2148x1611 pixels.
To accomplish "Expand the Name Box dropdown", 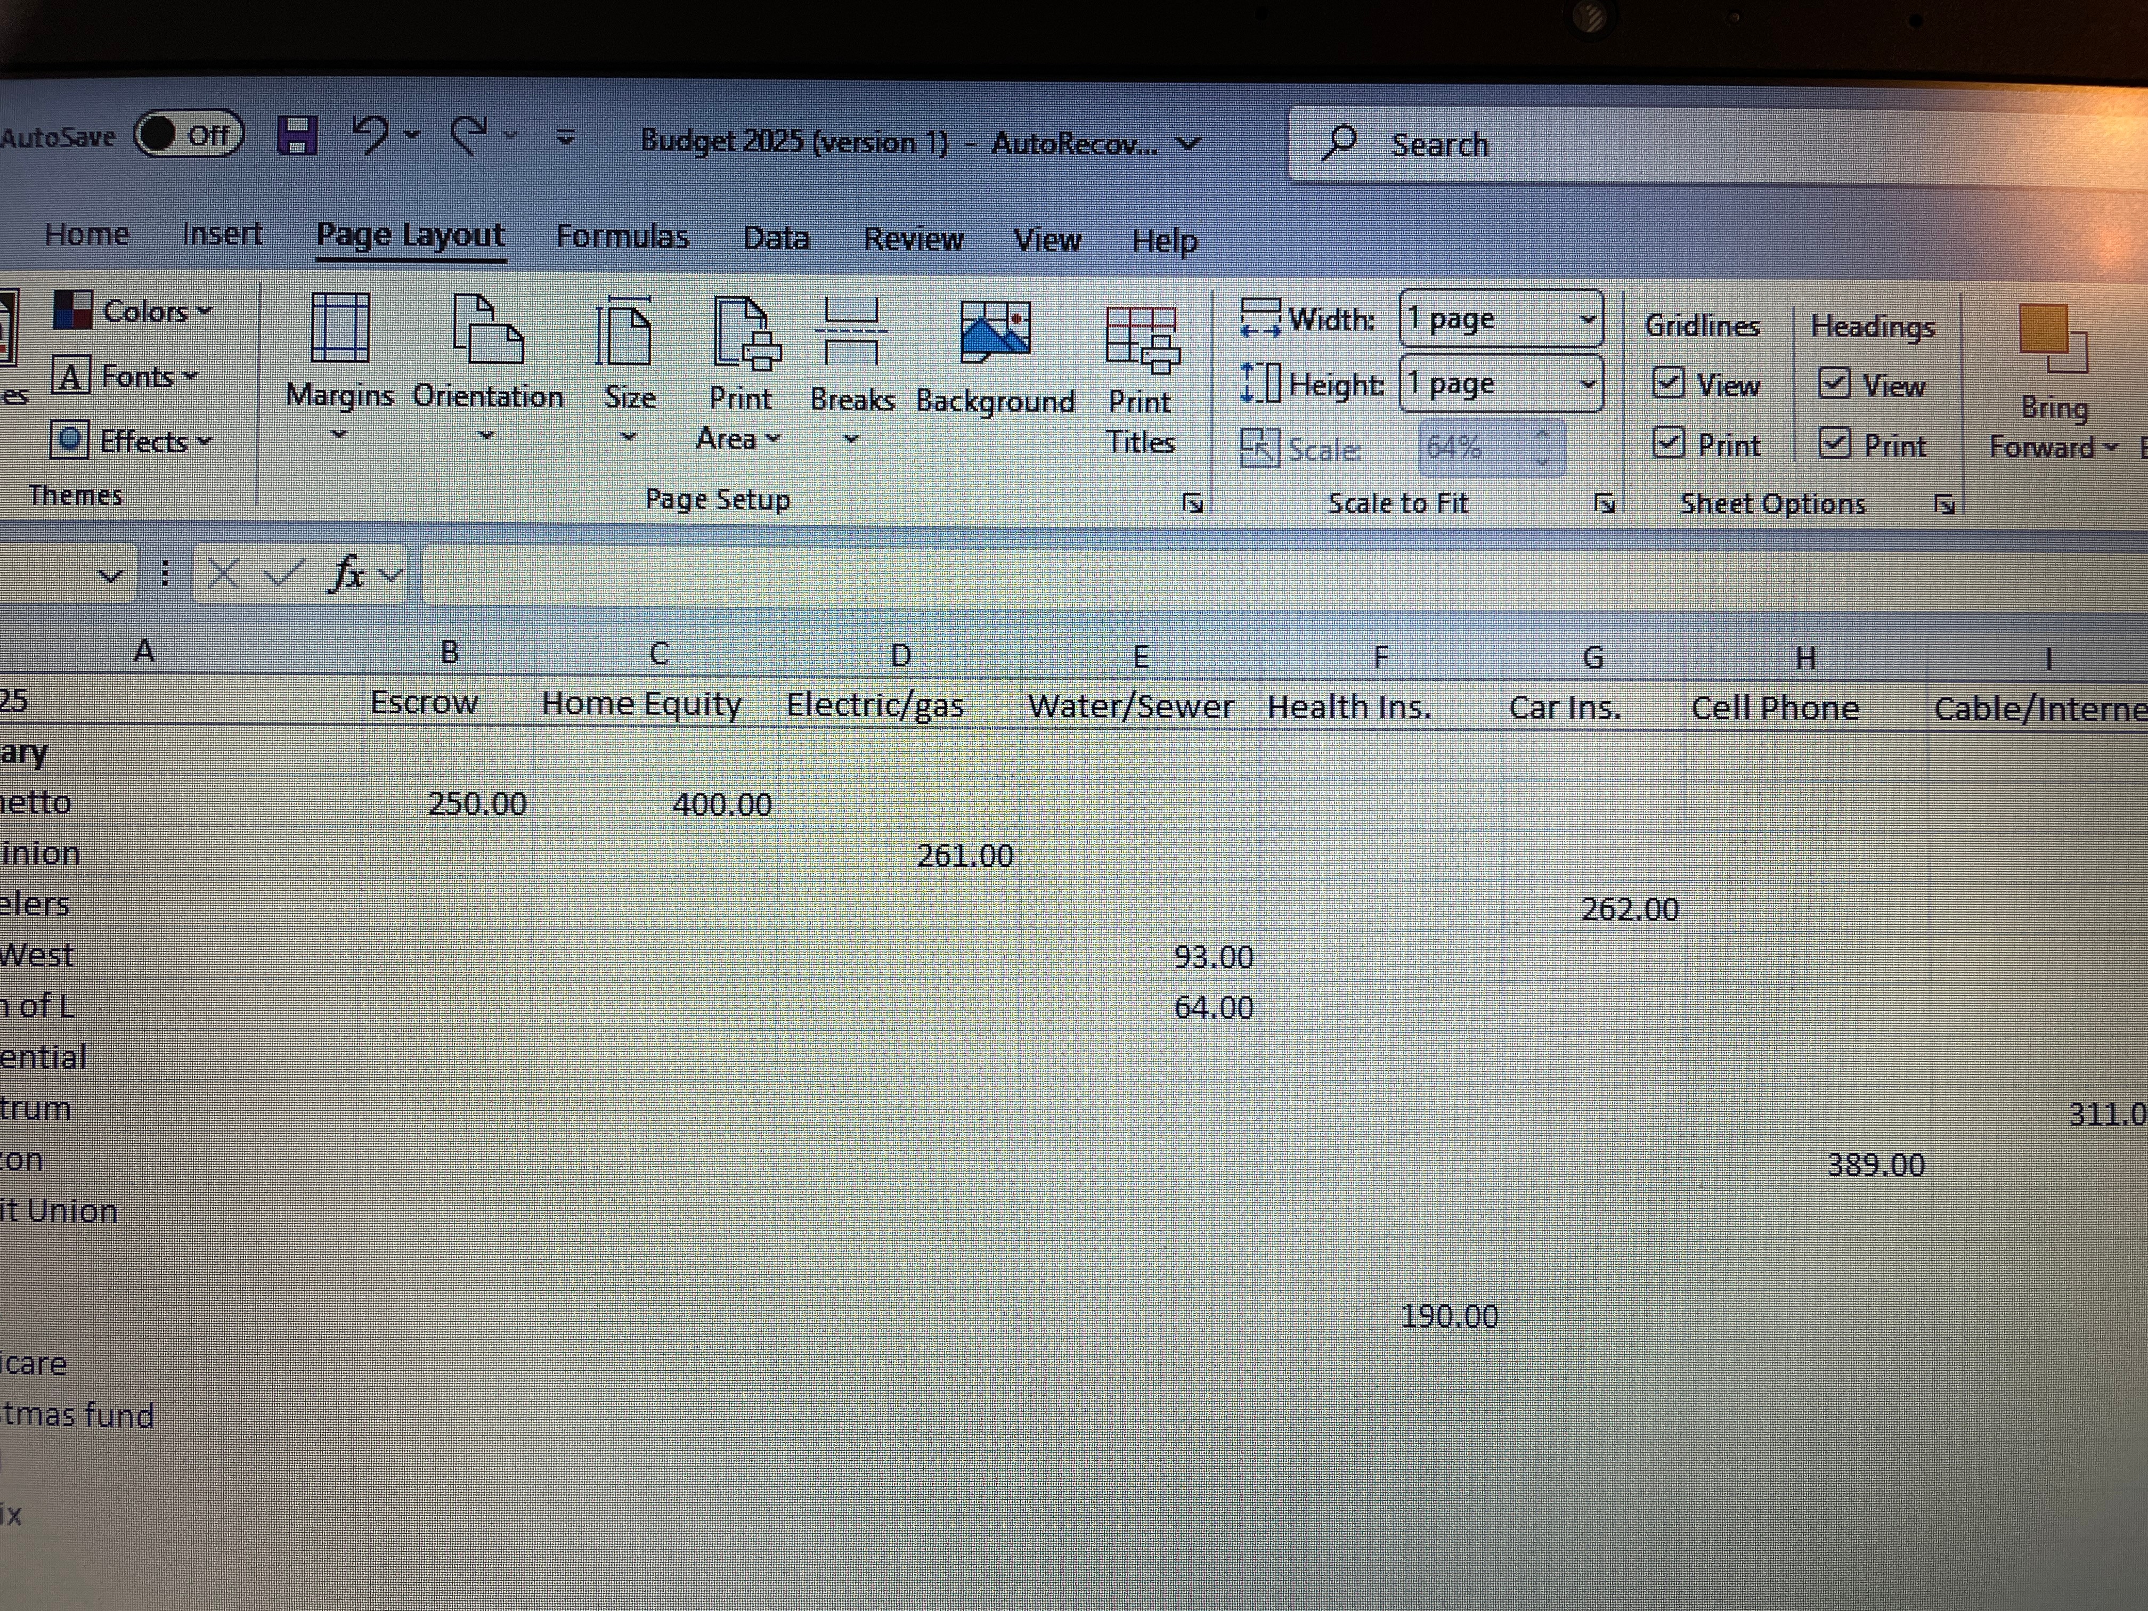I will pyautogui.click(x=111, y=575).
